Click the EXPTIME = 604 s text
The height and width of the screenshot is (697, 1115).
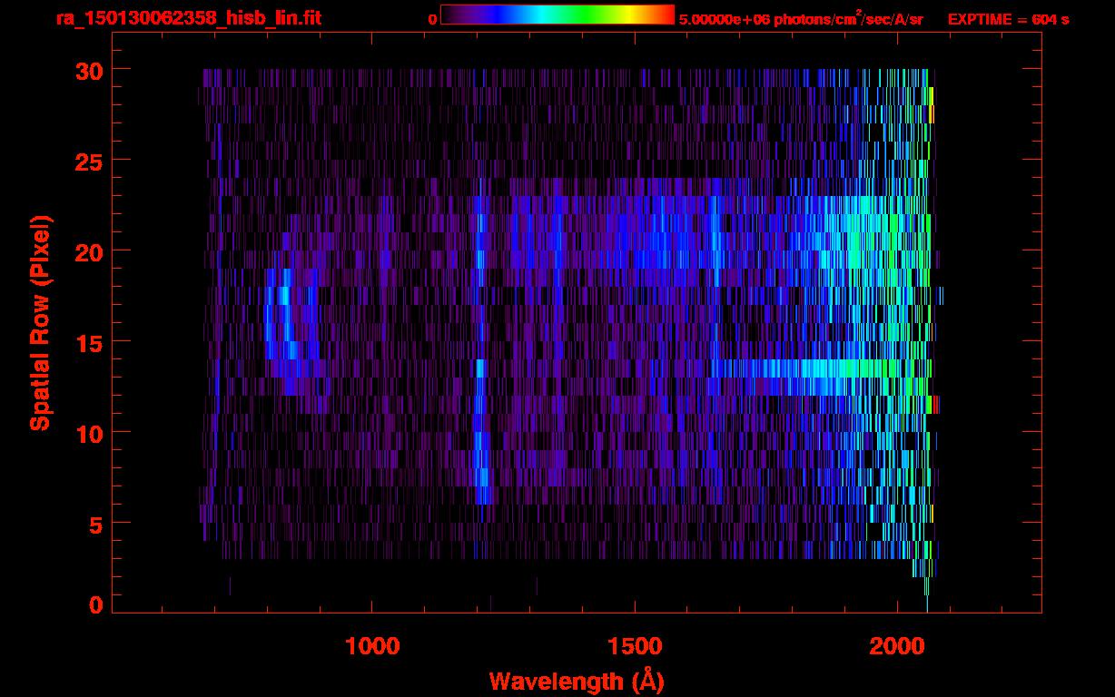[x=1008, y=18]
